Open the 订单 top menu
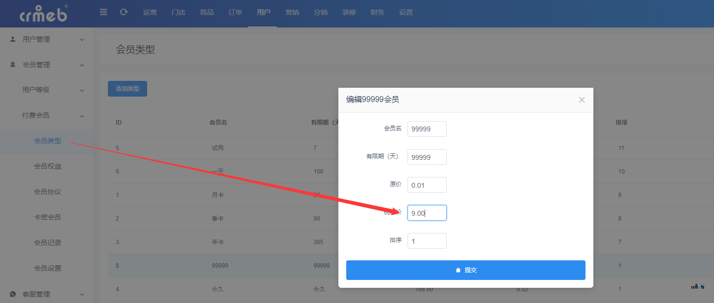This screenshot has width=714, height=303. [x=235, y=12]
